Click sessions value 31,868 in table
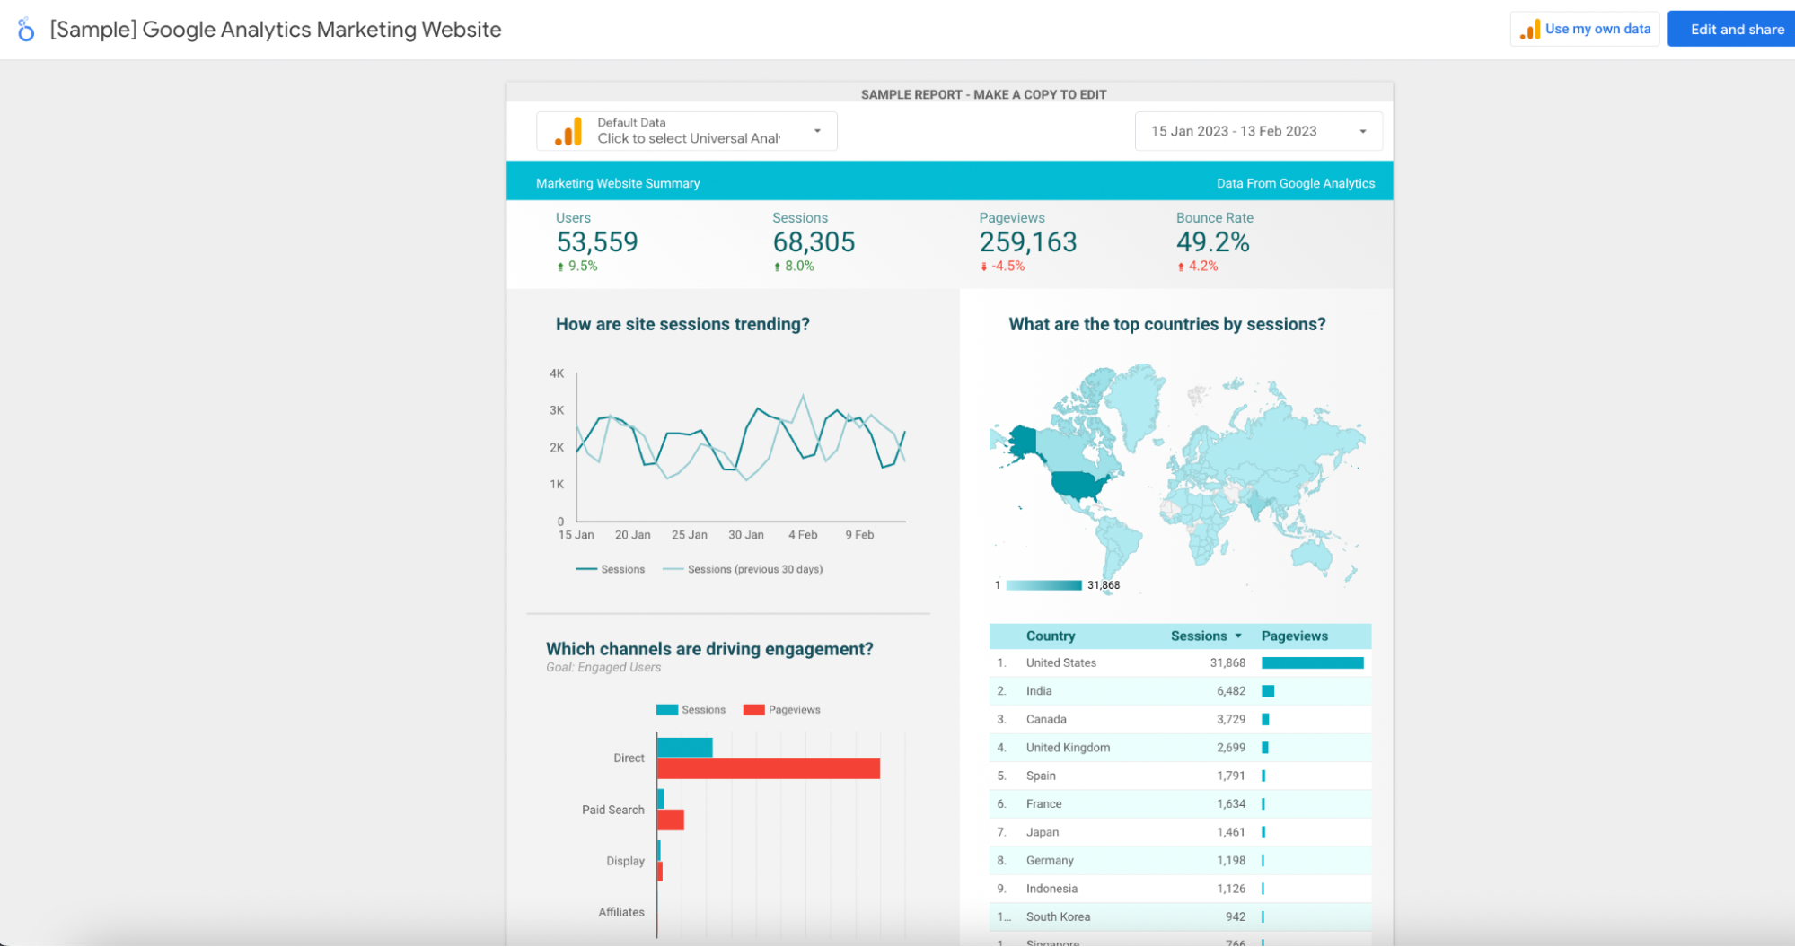This screenshot has width=1795, height=947. (1227, 663)
